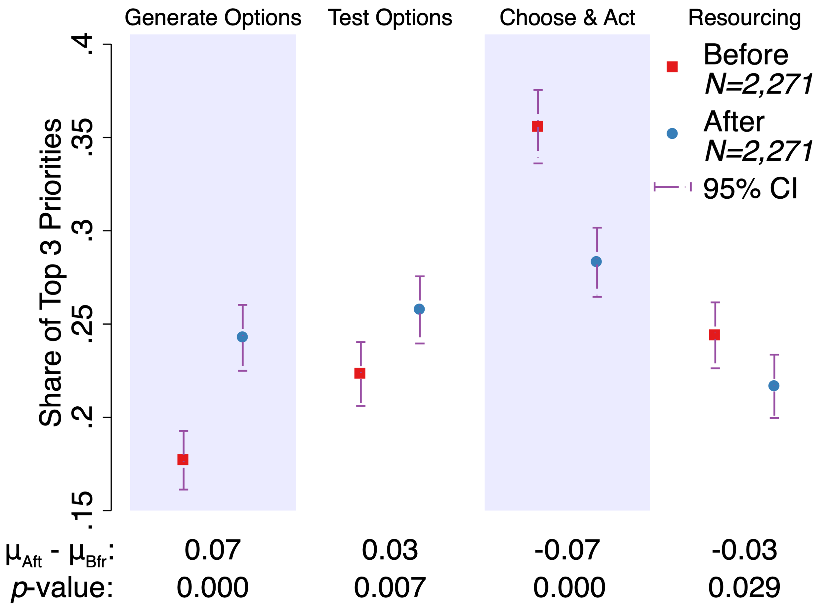Click the .35 tick label on the y-axis
The height and width of the screenshot is (605, 832).
click(x=82, y=137)
